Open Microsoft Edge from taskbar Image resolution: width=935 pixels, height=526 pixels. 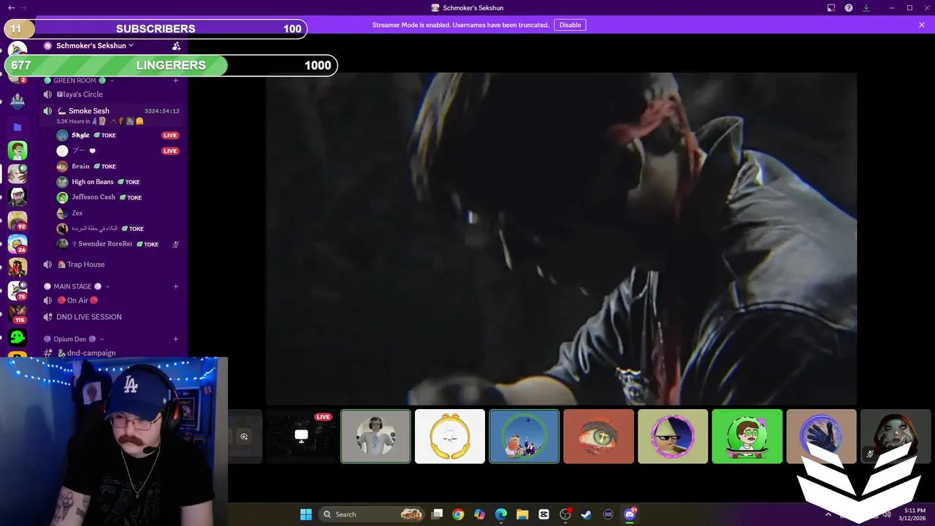pos(501,514)
